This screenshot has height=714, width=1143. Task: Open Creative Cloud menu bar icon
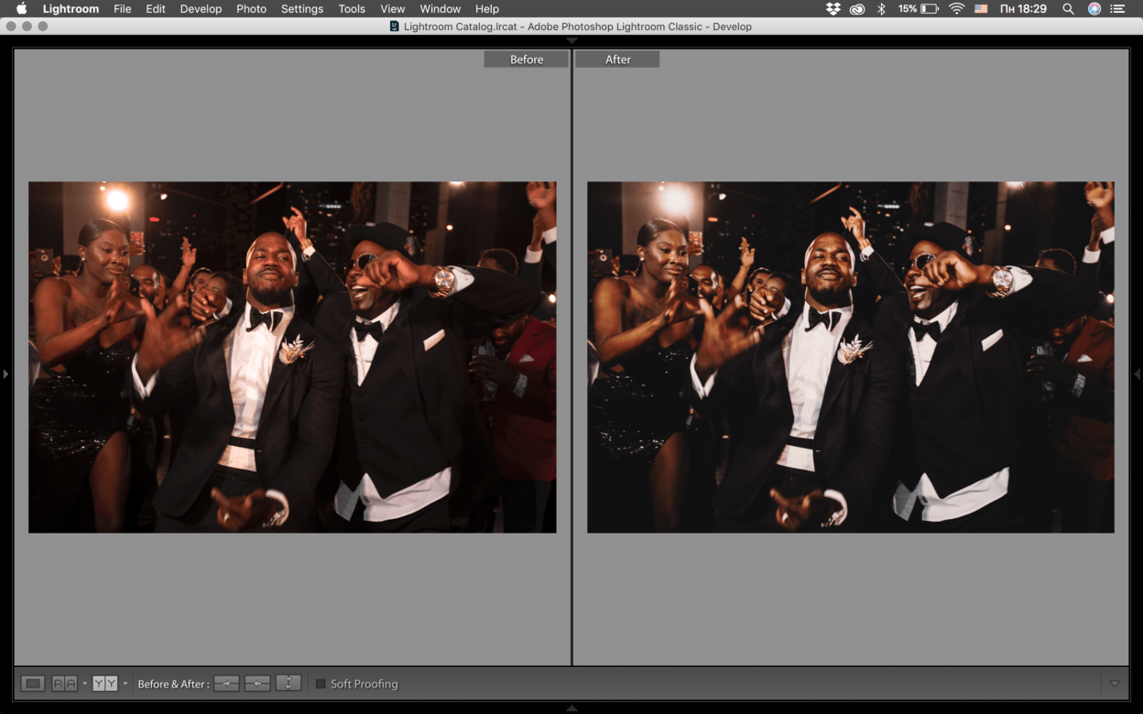click(857, 9)
